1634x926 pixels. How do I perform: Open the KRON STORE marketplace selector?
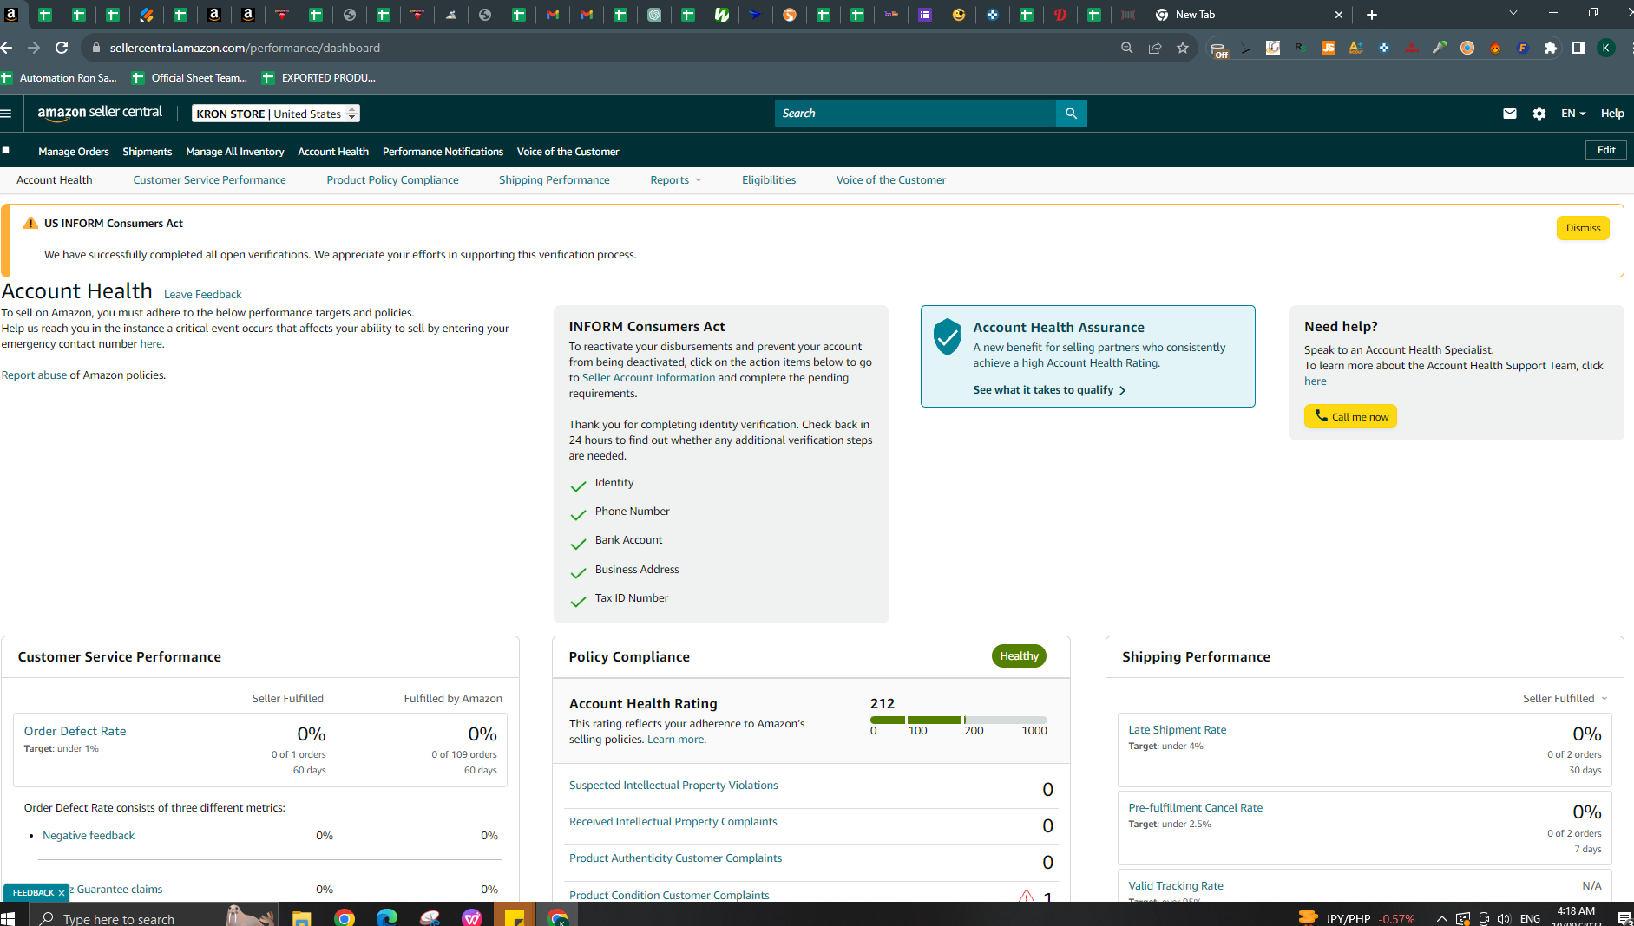click(276, 114)
